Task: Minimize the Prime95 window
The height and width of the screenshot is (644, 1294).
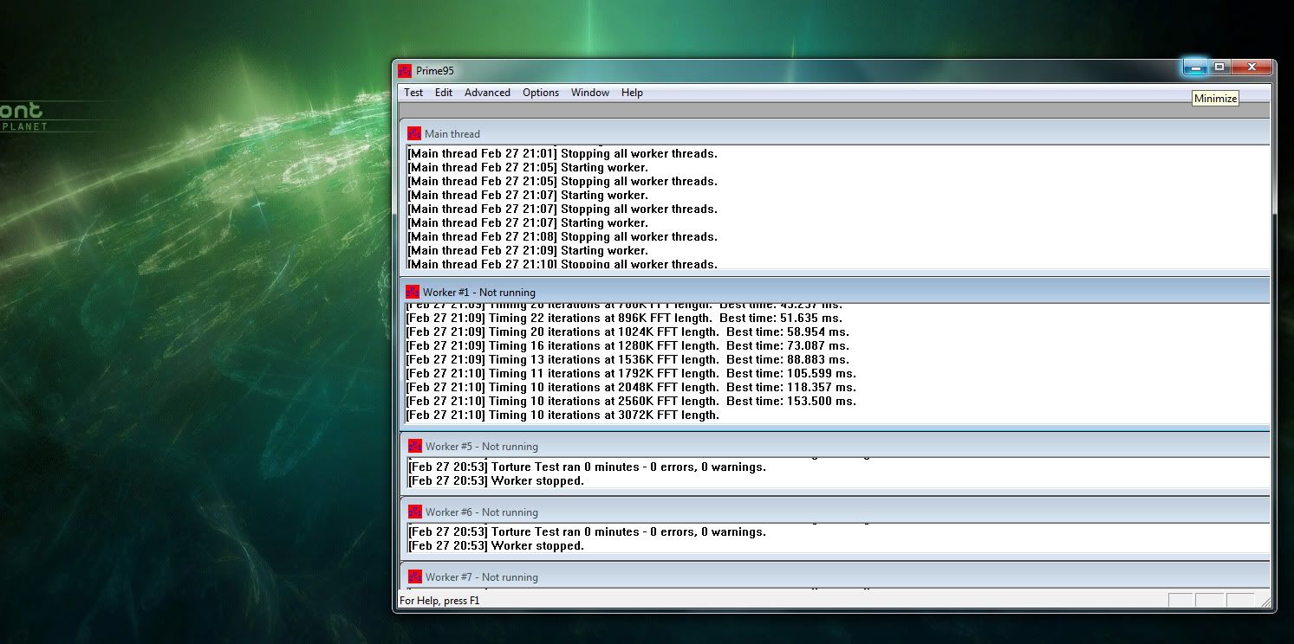Action: (x=1195, y=68)
